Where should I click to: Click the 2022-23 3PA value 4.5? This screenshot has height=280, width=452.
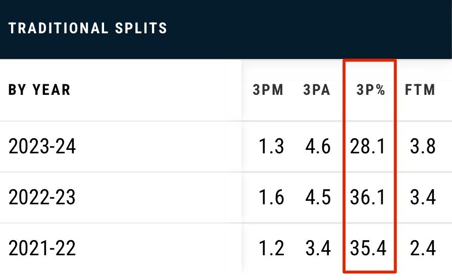pos(318,197)
